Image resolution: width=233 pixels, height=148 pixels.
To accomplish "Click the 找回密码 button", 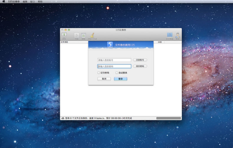I will pos(140,66).
